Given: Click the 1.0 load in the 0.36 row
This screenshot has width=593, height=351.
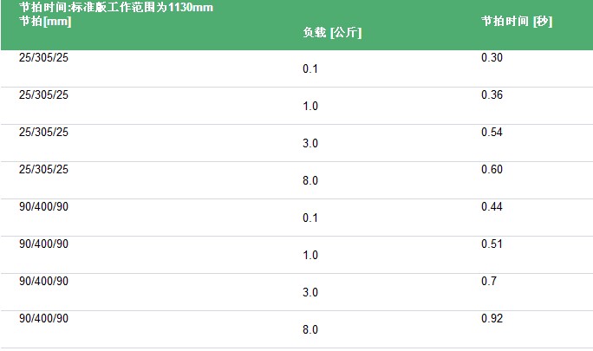Looking at the screenshot, I should point(310,106).
